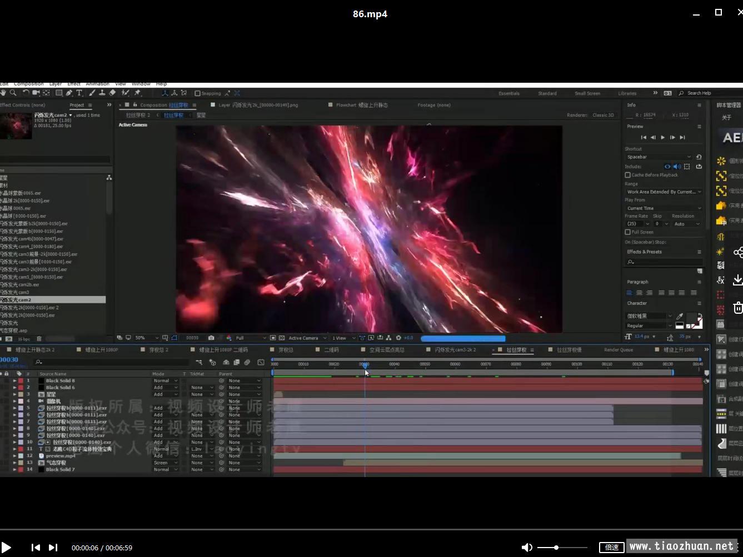Open the graph editor icon in timeline

pos(261,362)
